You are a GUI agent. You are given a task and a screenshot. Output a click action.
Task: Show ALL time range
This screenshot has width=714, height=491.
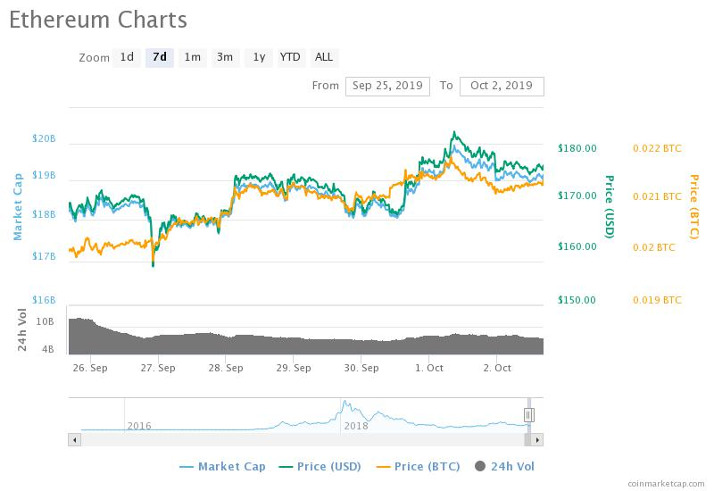[324, 57]
